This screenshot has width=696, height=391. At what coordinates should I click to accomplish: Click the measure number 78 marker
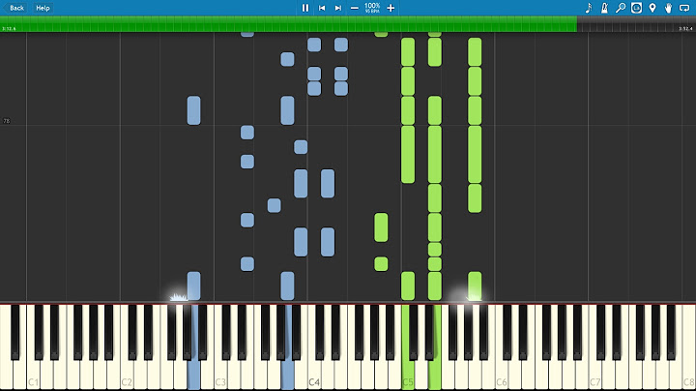click(x=6, y=121)
